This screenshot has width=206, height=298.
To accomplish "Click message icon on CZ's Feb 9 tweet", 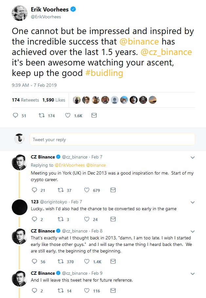I will tap(113, 290).
